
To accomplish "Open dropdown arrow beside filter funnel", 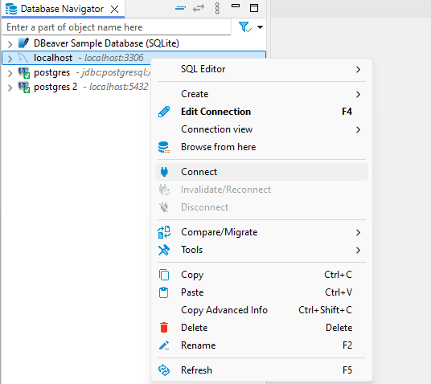I will tap(260, 27).
